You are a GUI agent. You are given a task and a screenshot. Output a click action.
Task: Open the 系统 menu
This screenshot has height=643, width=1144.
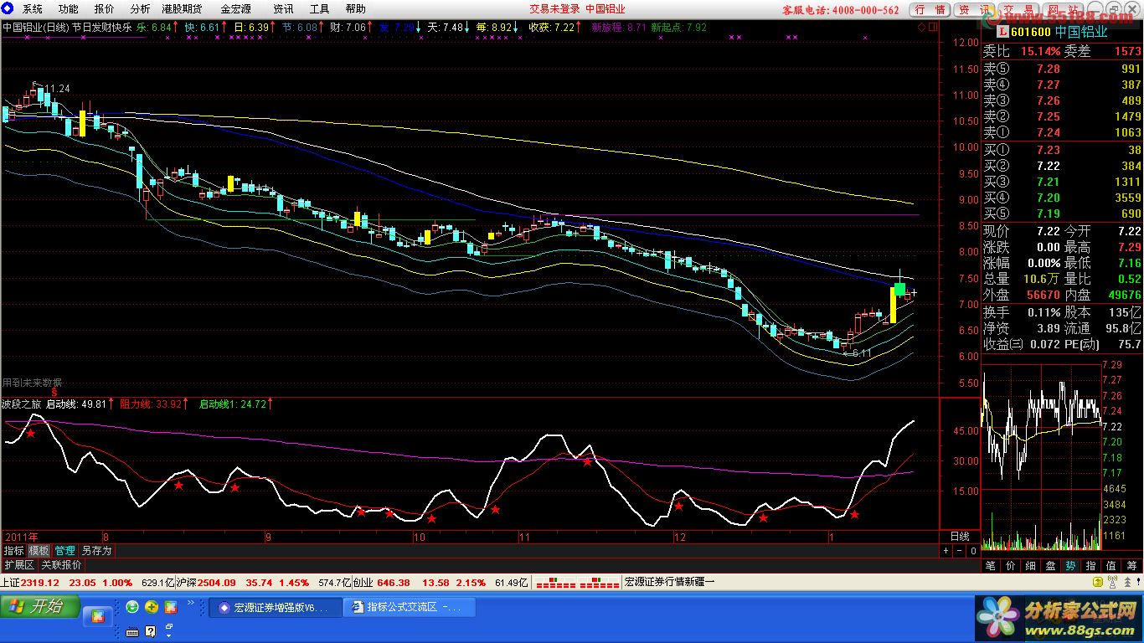pos(33,9)
